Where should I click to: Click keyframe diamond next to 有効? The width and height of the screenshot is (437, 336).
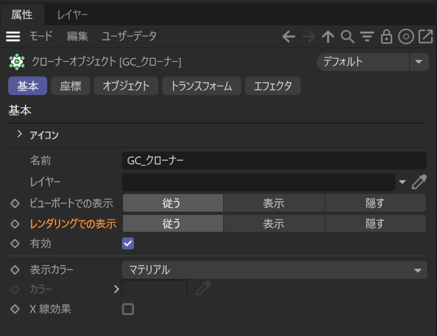tap(15, 244)
